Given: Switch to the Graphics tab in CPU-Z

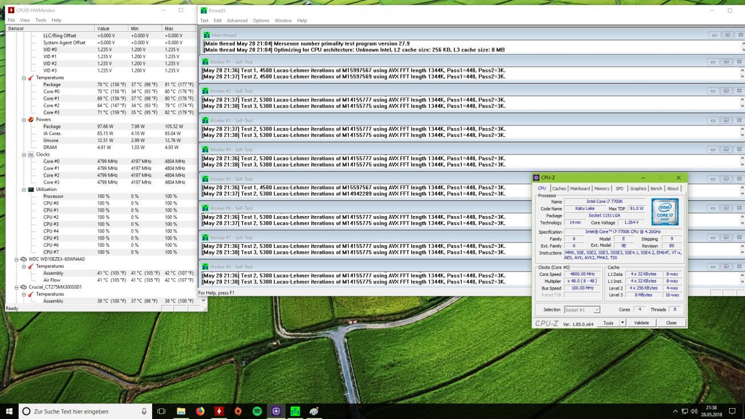Looking at the screenshot, I should pos(638,189).
